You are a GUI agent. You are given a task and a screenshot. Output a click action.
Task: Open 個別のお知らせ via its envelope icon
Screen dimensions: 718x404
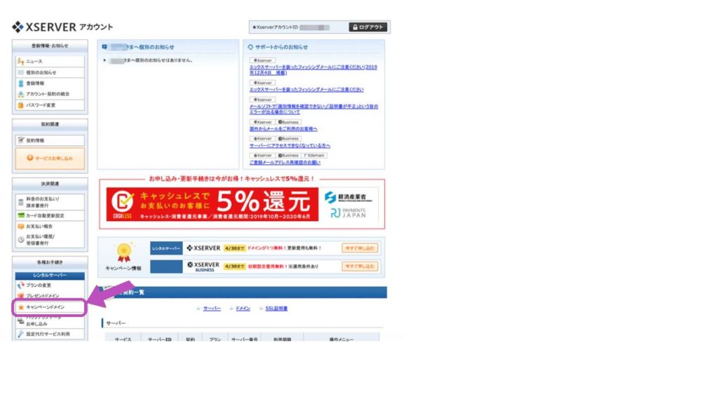point(20,72)
